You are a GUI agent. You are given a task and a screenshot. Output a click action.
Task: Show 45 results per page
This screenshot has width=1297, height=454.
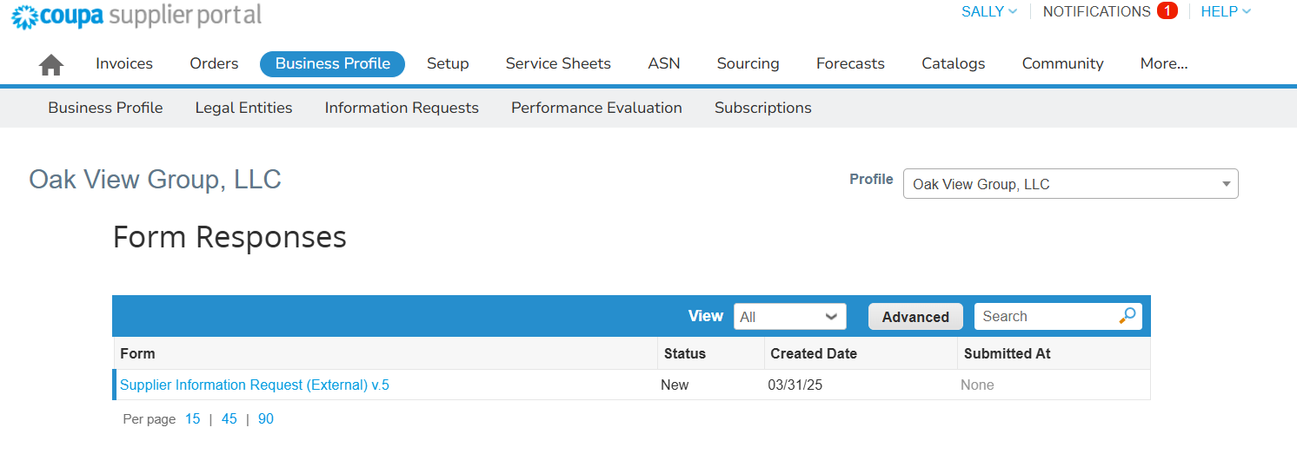coord(229,418)
